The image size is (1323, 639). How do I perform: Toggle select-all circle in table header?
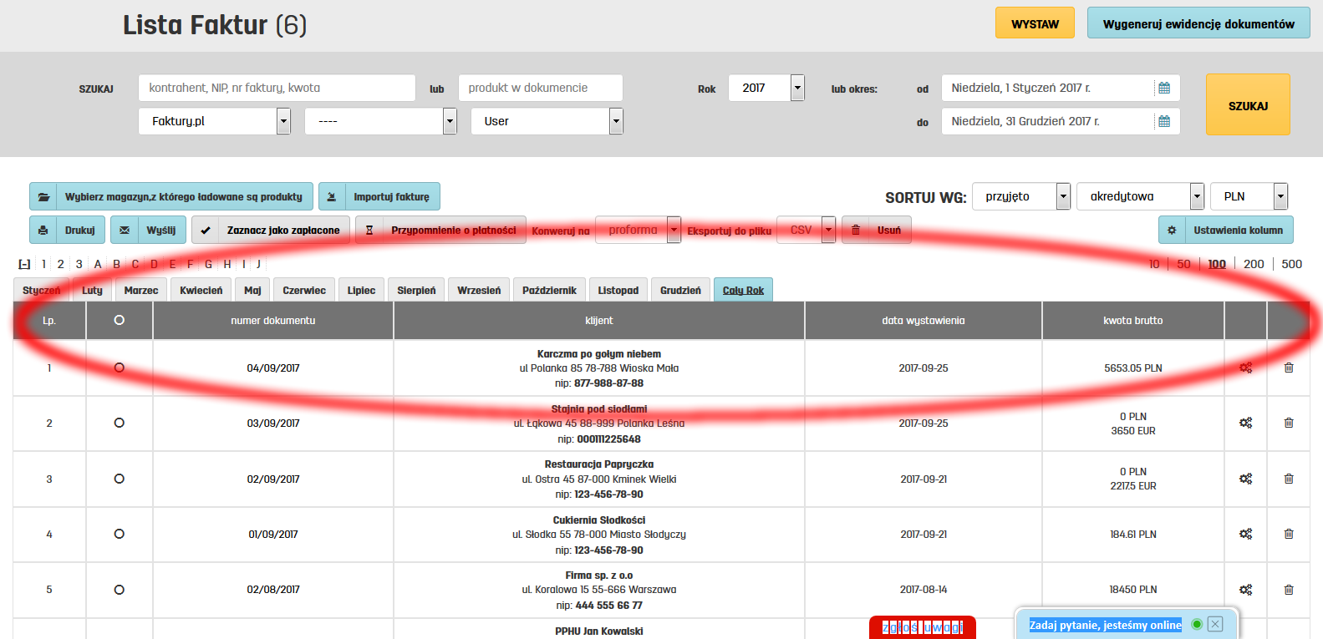[x=120, y=320]
